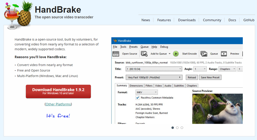Switch to the Dimensions tab
Image resolution: width=257 pixels, height=140 pixels.
click(136, 85)
